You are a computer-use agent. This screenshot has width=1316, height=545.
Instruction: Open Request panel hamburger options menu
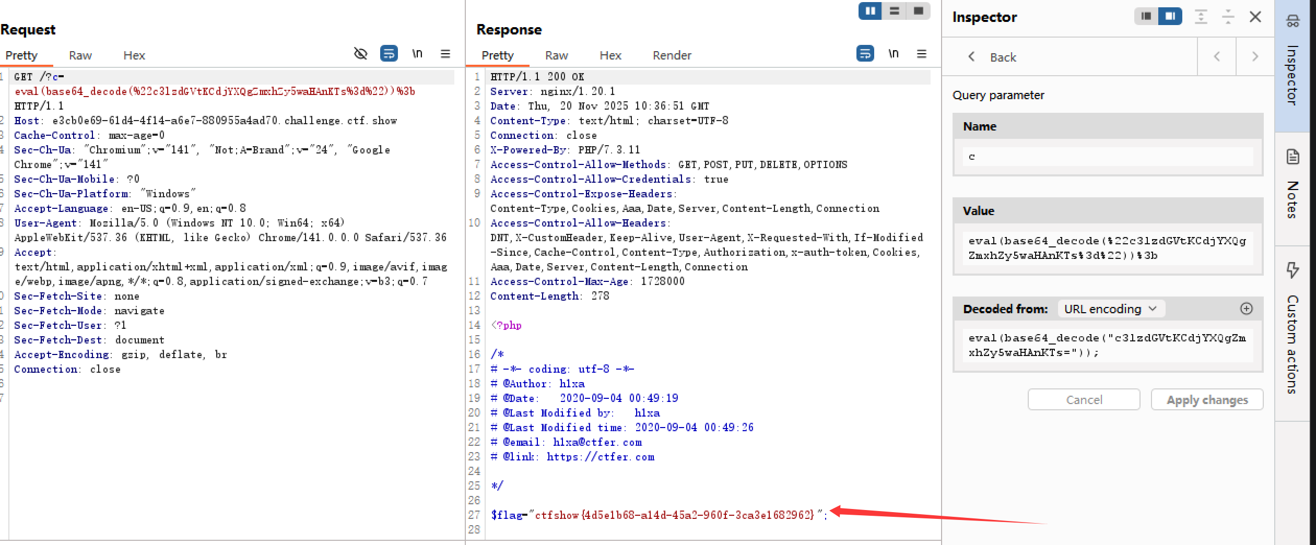(x=445, y=53)
